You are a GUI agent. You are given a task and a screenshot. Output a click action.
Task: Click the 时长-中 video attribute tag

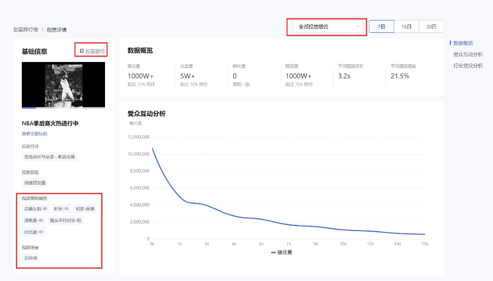61,209
